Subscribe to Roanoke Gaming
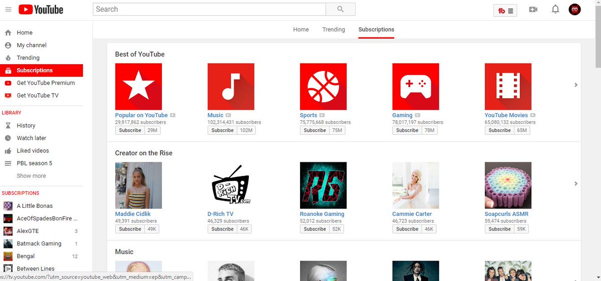Screen dimensions: 601x281 point(315,229)
